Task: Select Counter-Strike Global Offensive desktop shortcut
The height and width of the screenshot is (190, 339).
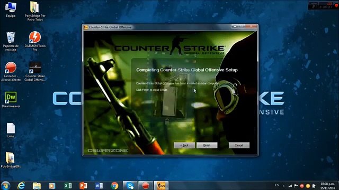Action: pos(35,72)
